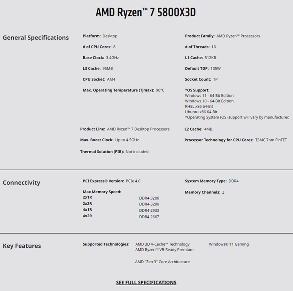Click the Supported Technologies label

106,244
